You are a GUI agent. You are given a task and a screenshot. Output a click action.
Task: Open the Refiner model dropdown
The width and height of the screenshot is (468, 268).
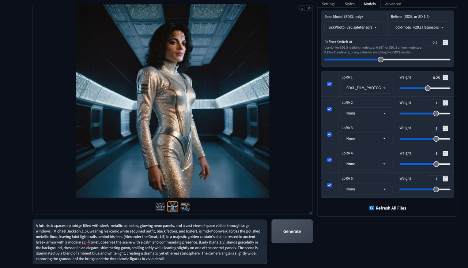click(x=420, y=27)
